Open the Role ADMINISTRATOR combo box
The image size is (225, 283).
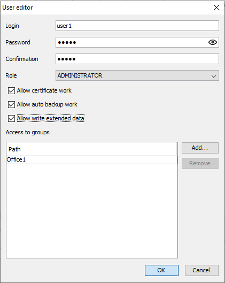click(137, 75)
